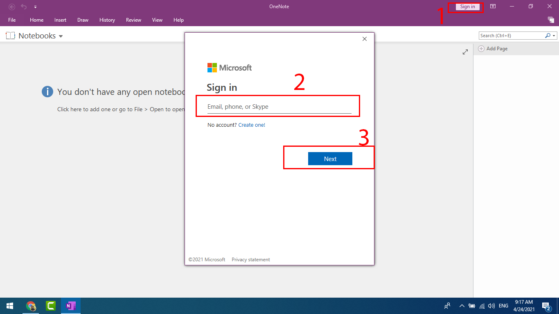Open the Privacy statement link
Image resolution: width=559 pixels, height=314 pixels.
coord(250,260)
